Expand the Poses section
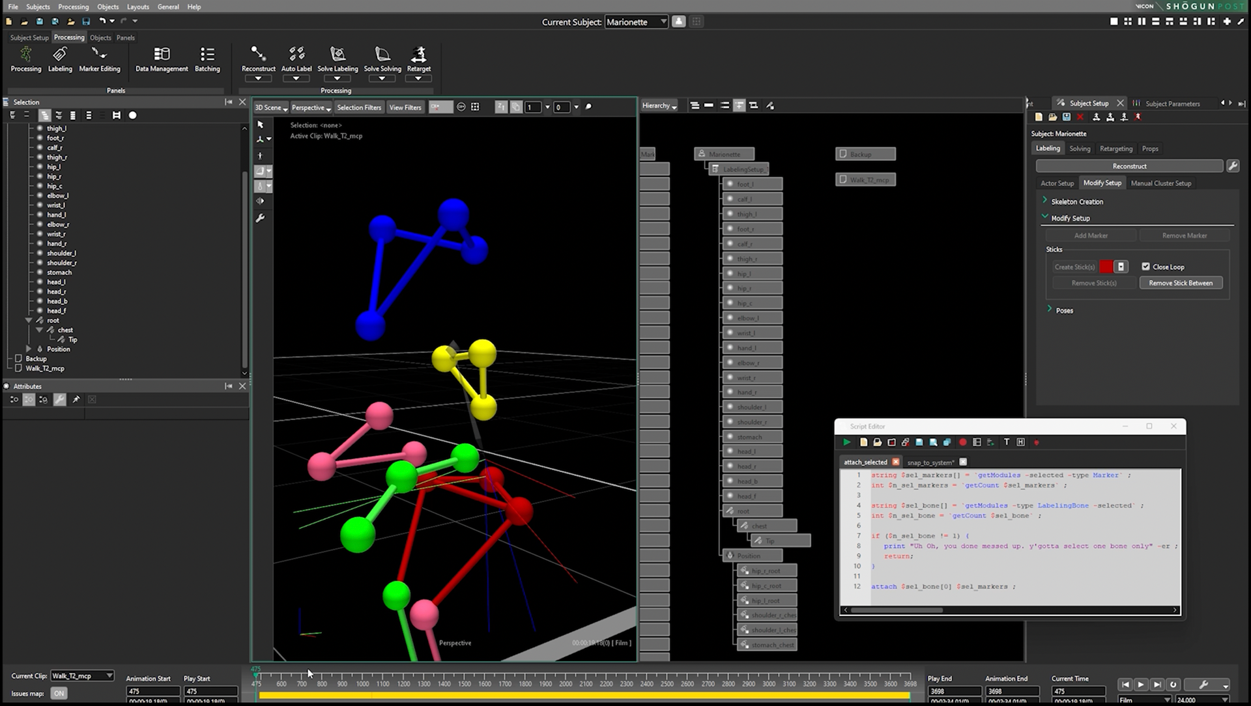The width and height of the screenshot is (1251, 706). click(1050, 309)
